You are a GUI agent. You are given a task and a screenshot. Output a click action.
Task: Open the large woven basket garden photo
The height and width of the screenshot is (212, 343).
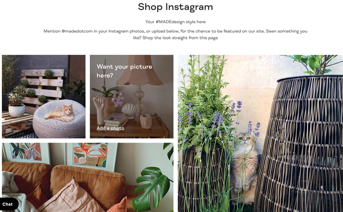(x=260, y=133)
